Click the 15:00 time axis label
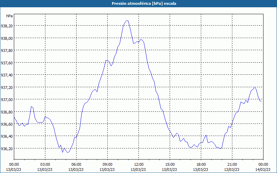 pos(170,165)
